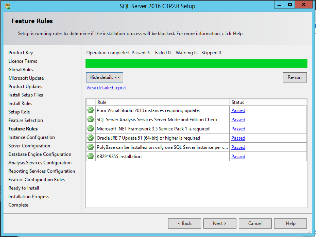Select the Install Rules step in the sidebar

[x=20, y=104]
